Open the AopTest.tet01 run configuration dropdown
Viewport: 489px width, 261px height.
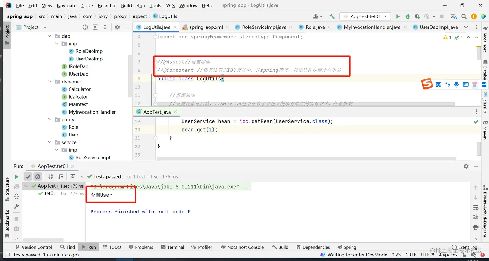click(365, 16)
